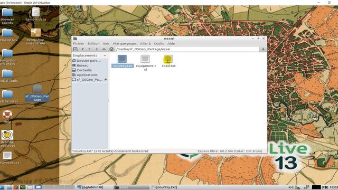Viewport: 338px width, 190px height.
Task: Open the Emplacements panel dropdown
Action: [105, 55]
